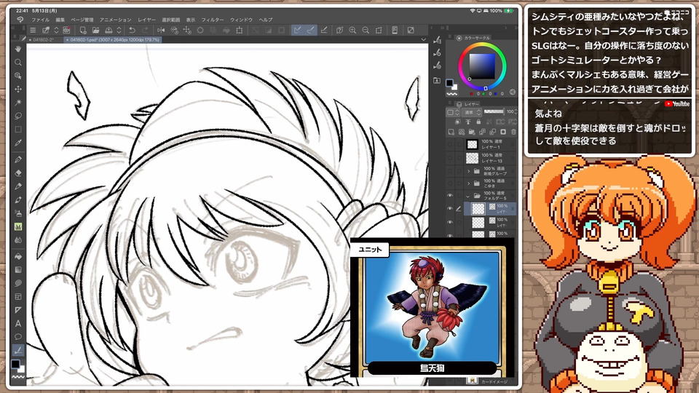The height and width of the screenshot is (393, 699).
Task: Select the green Decoration brush tool
Action: click(17, 227)
